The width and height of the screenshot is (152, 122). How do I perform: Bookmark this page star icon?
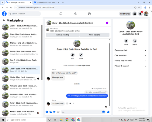(139, 8)
